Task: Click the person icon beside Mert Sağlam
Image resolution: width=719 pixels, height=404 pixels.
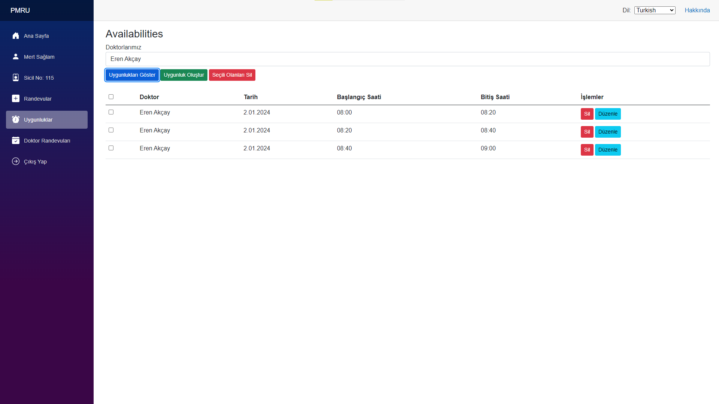Action: tap(16, 57)
